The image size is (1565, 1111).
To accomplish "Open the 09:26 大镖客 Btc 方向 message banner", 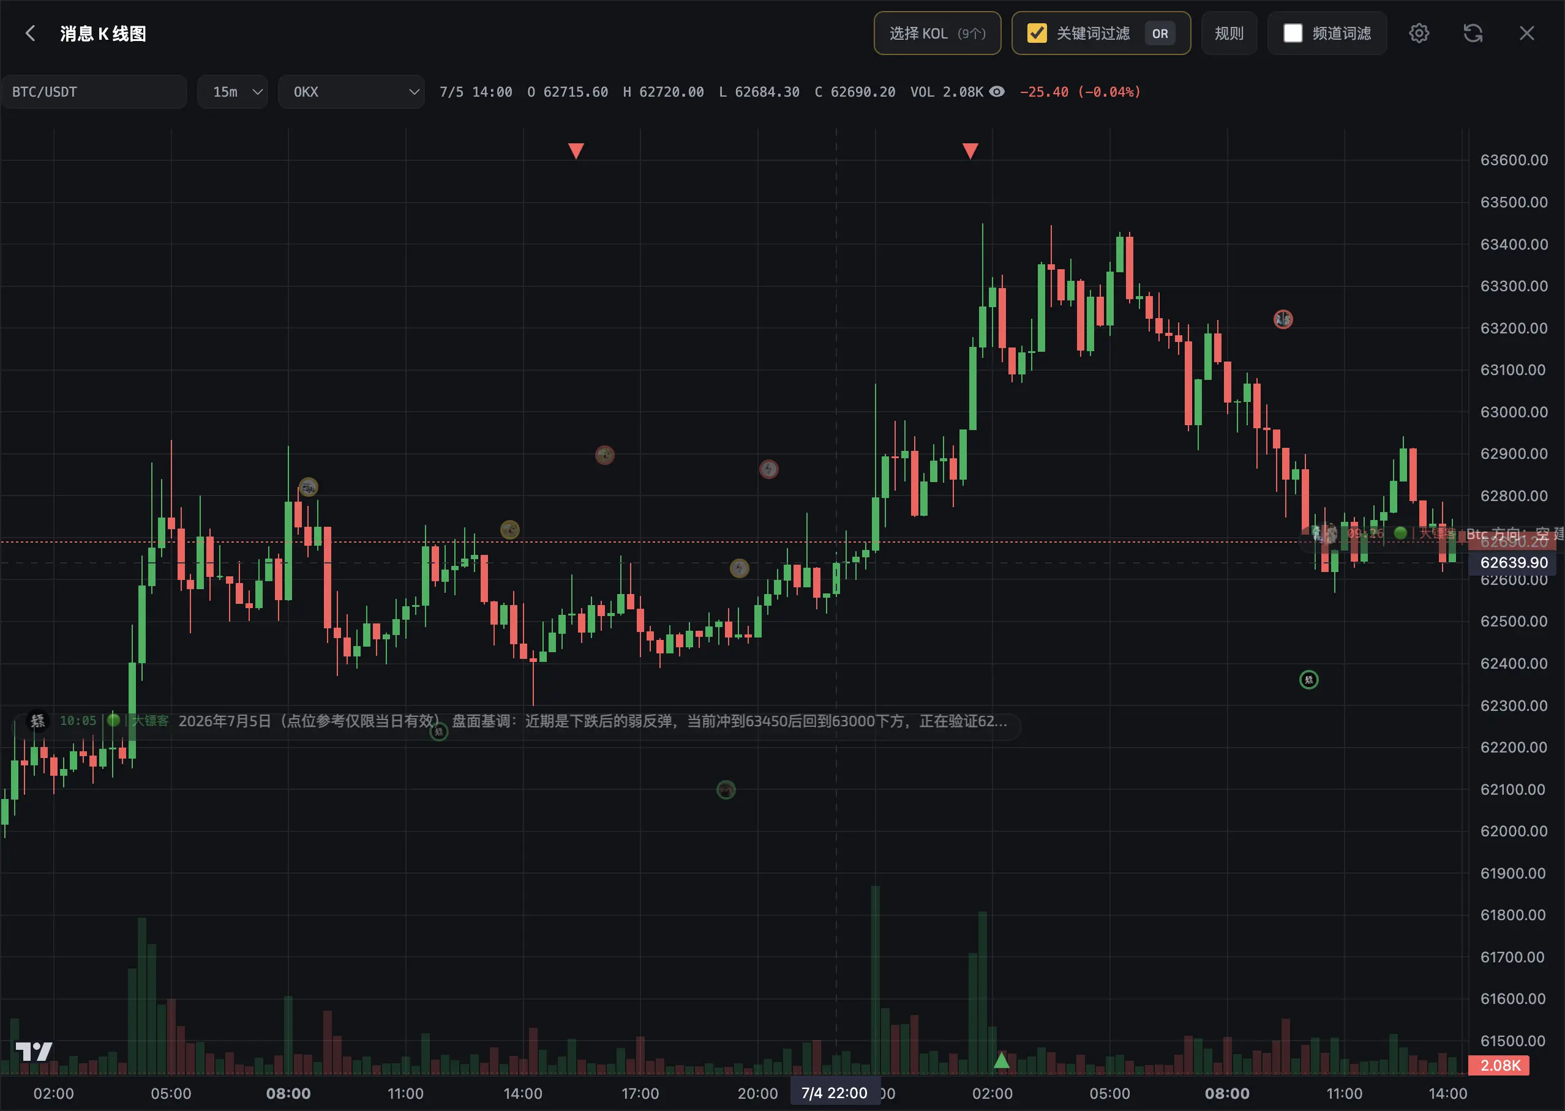I will pos(1431,533).
